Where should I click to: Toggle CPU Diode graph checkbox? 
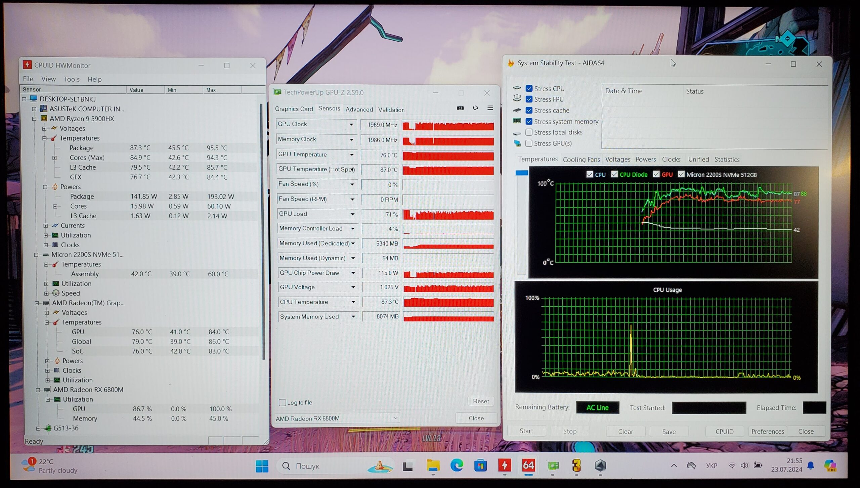tap(614, 174)
